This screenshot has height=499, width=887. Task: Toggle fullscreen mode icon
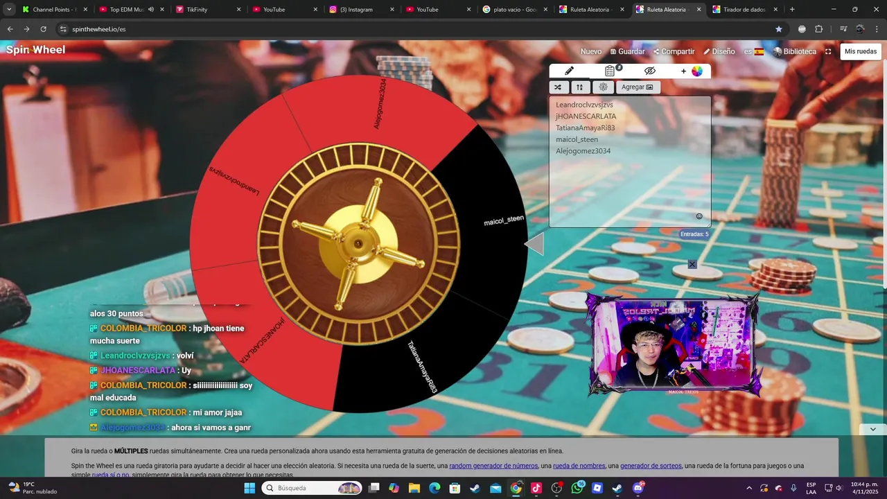click(828, 52)
